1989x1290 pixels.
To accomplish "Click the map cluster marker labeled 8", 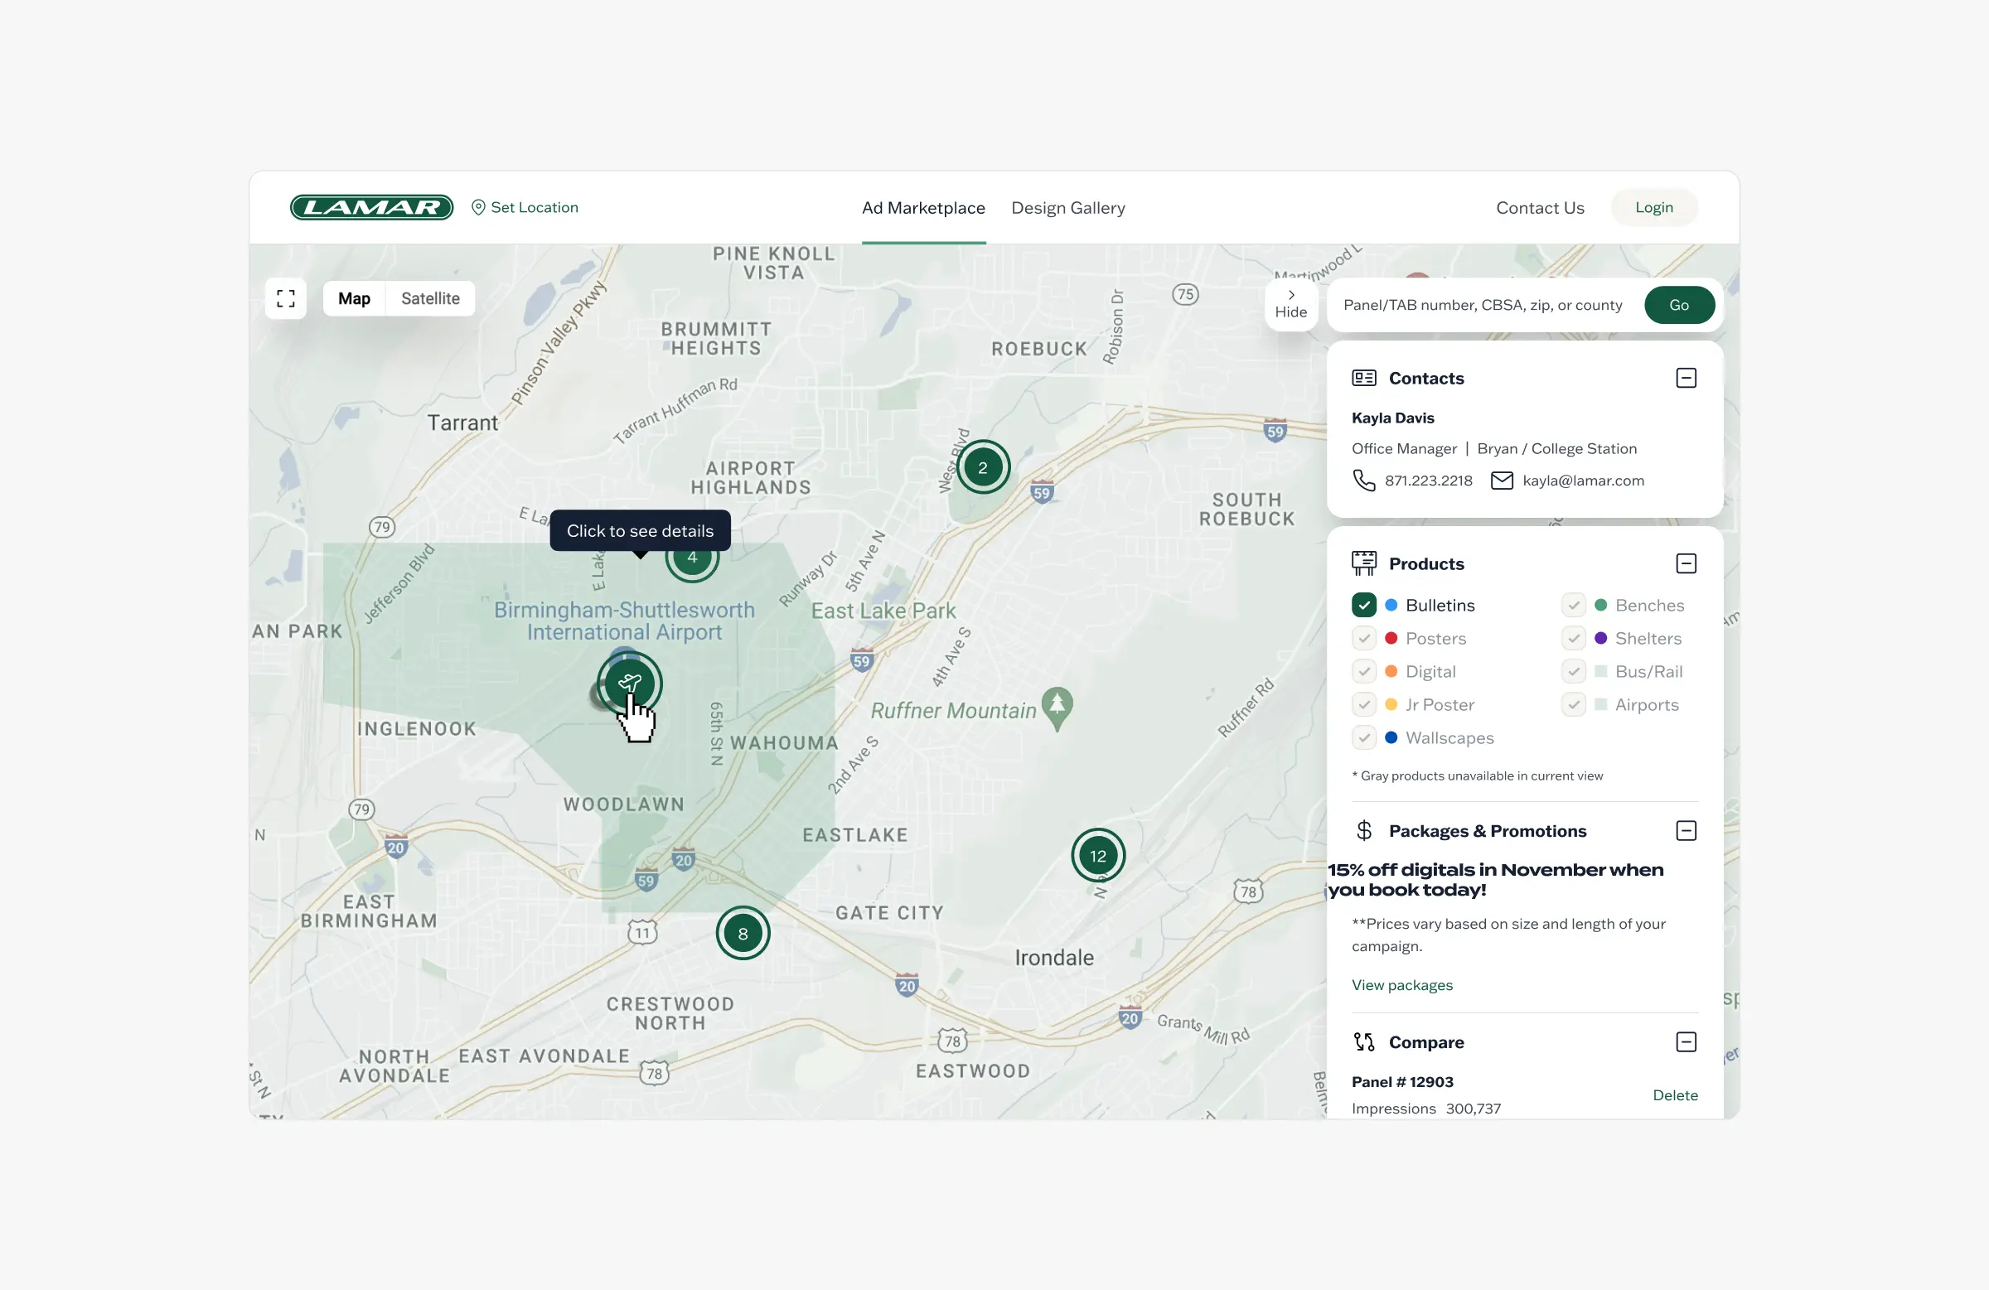I will click(742, 933).
